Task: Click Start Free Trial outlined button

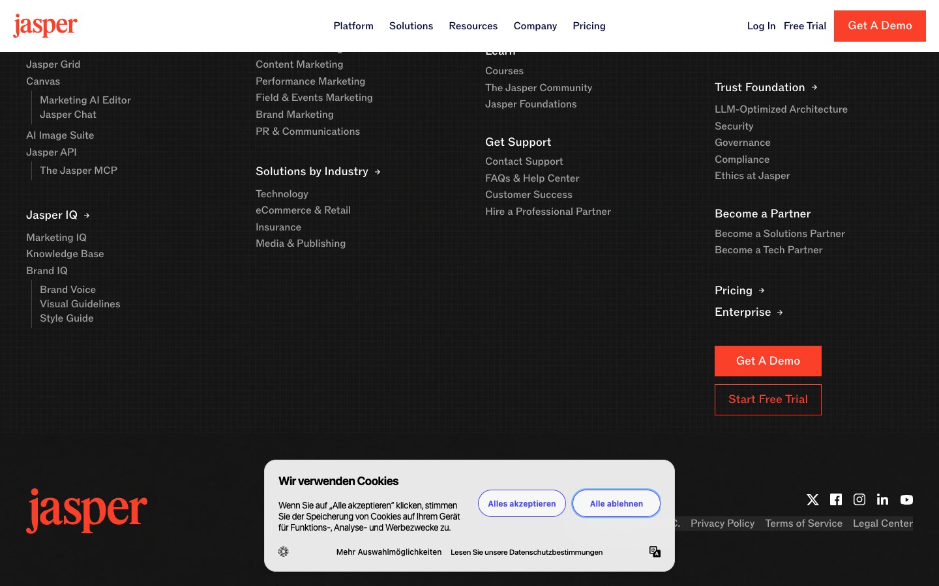Action: [x=768, y=400]
